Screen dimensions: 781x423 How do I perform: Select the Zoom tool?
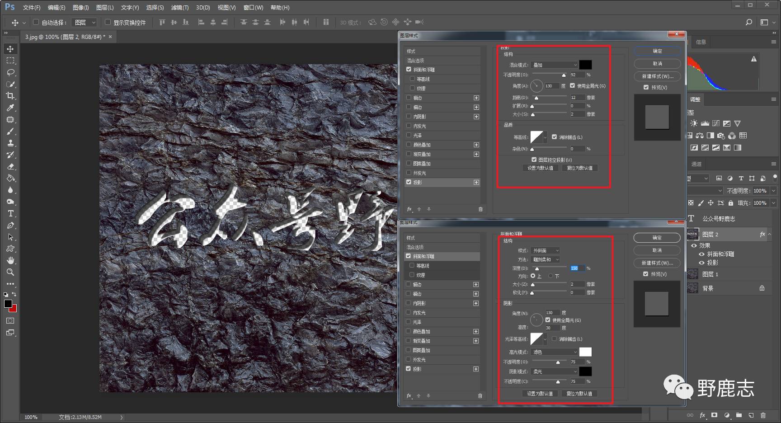tap(10, 272)
